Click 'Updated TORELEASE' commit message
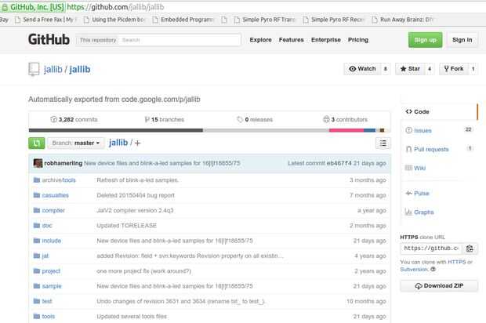 click(x=126, y=225)
